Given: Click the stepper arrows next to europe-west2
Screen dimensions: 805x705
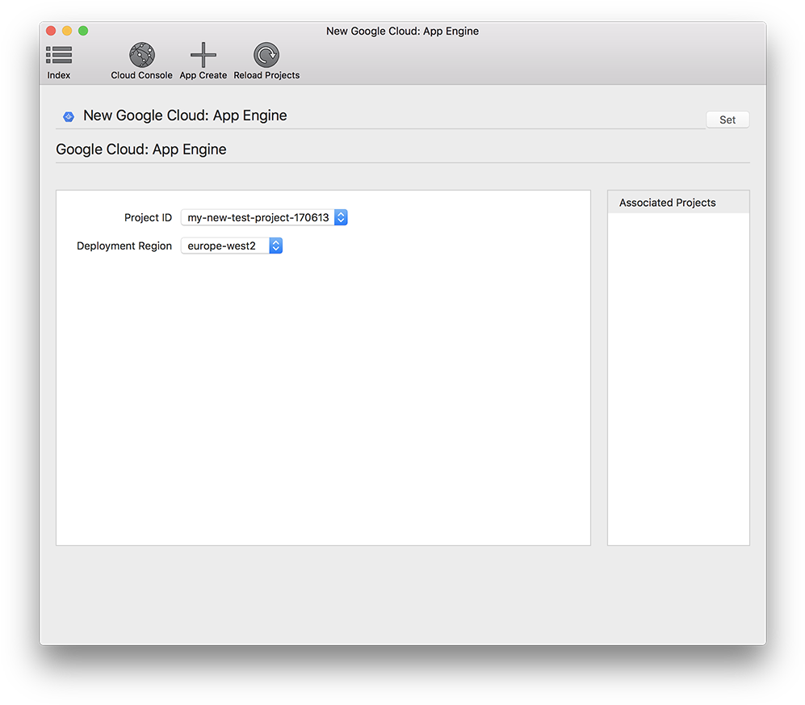Looking at the screenshot, I should coord(276,245).
